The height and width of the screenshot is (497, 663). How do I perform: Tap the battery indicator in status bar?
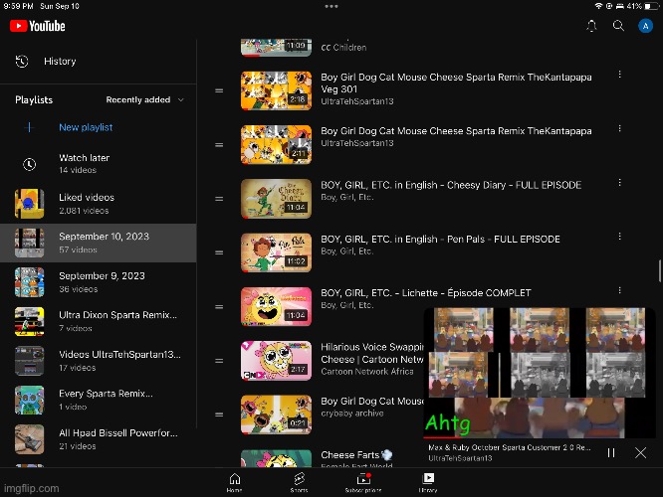[652, 6]
